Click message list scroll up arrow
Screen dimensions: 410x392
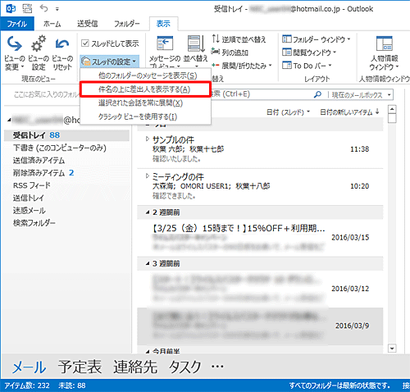(392, 109)
